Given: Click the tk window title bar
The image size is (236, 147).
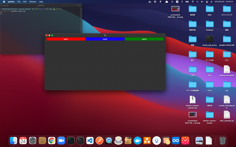Looking at the screenshot, I should coord(105,35).
